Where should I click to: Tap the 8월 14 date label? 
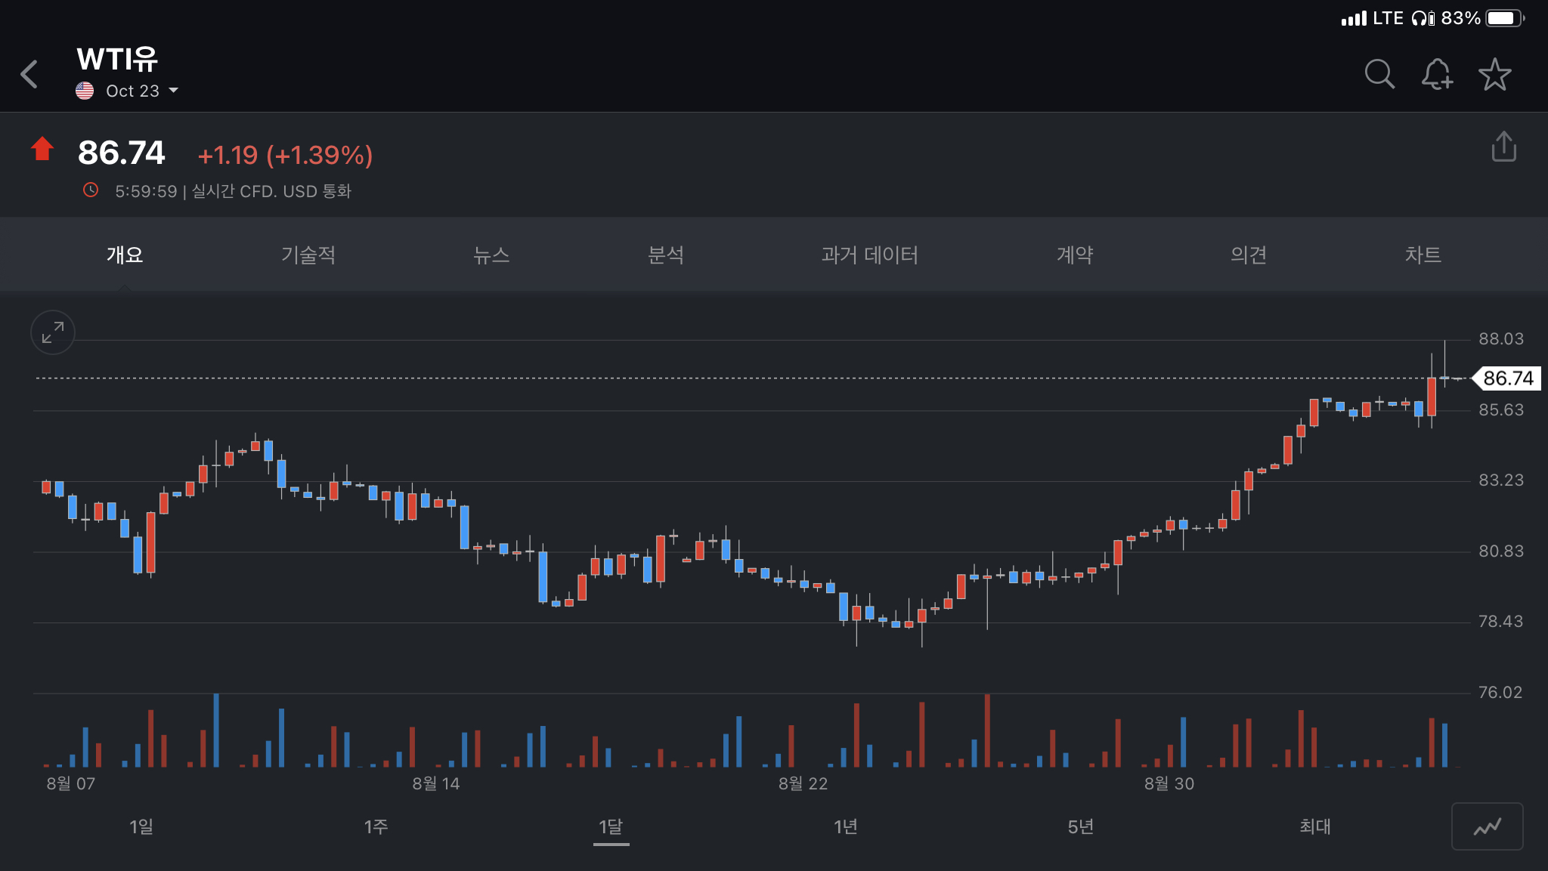point(436,784)
